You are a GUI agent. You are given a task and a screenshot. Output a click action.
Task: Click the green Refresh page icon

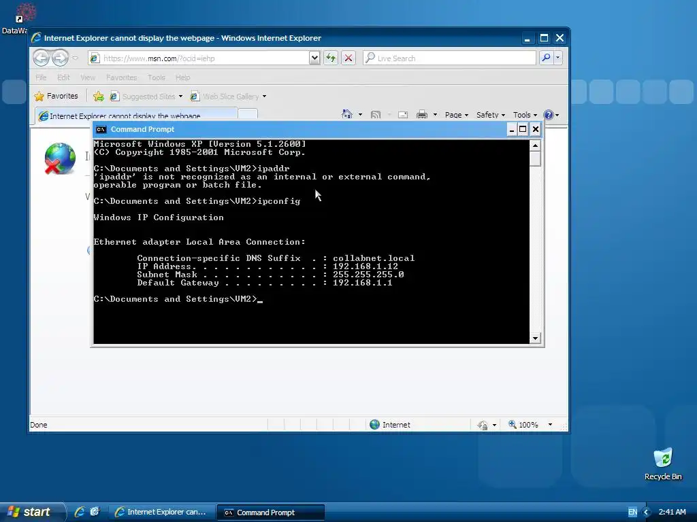coord(331,58)
